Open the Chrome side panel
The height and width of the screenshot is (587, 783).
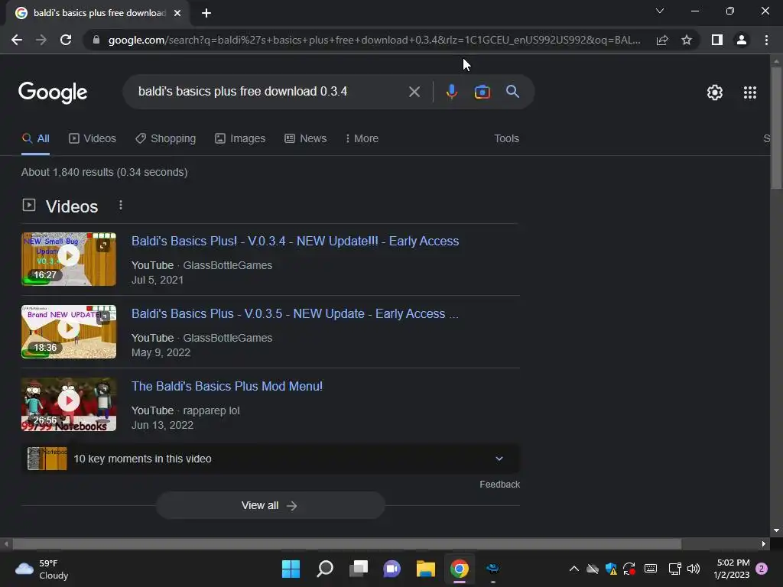pos(717,40)
